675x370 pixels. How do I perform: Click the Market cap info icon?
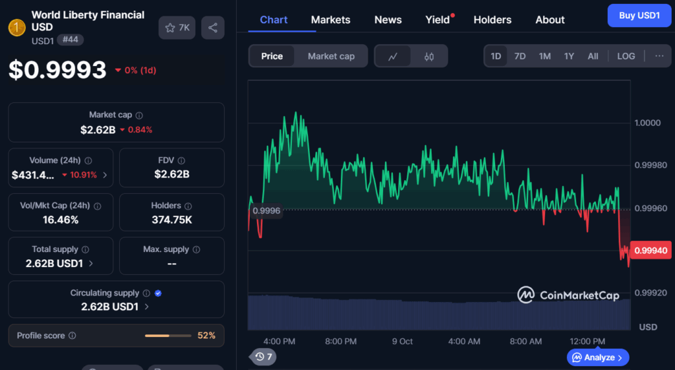tap(139, 115)
